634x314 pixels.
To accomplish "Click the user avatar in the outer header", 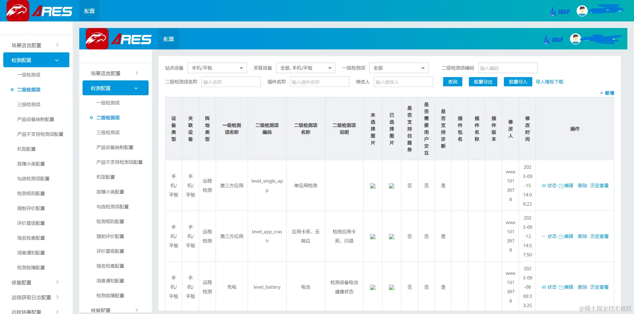I will coord(582,11).
